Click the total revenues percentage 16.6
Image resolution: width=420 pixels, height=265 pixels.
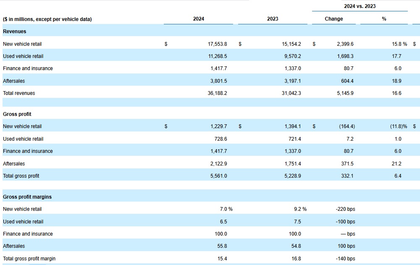point(397,93)
